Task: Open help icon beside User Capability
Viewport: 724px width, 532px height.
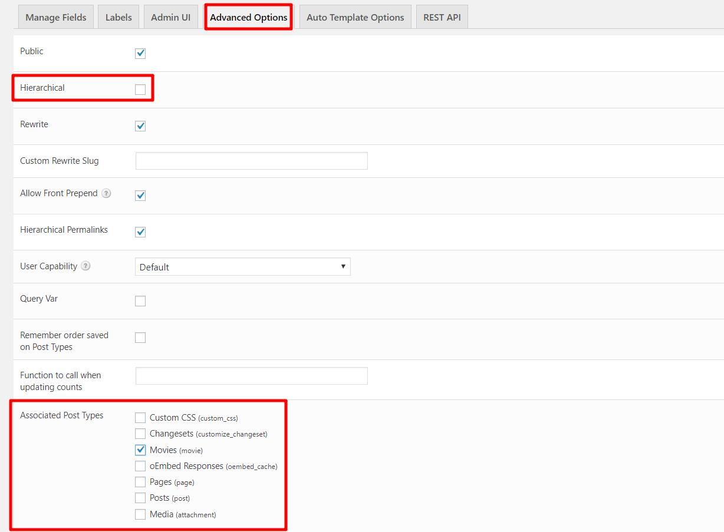Action: point(86,266)
